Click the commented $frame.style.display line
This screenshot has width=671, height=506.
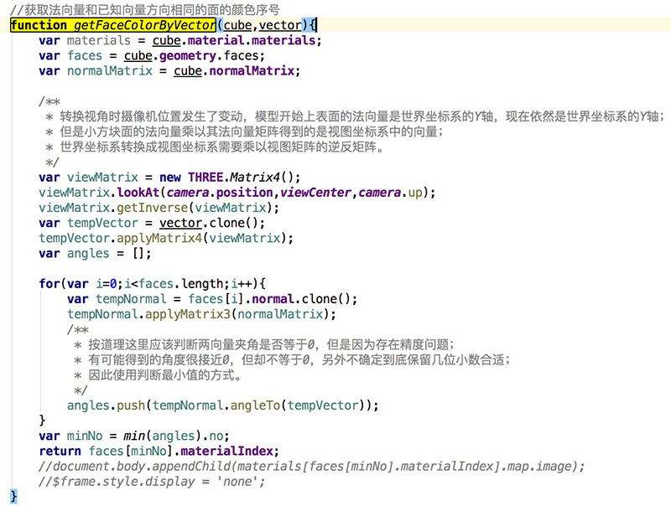pyautogui.click(x=152, y=482)
